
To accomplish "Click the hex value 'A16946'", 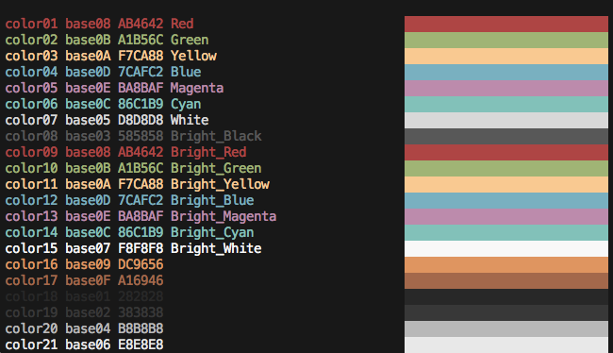I will 141,280.
